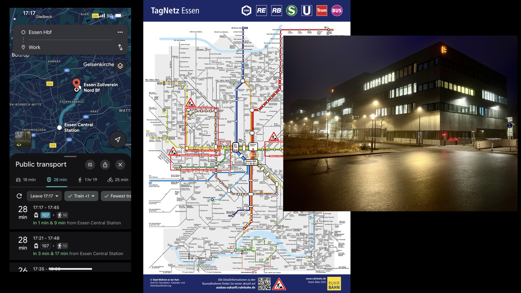This screenshot has width=521, height=293.
Task: Open the www.ruhrbahn.de link
Action: coord(316,279)
